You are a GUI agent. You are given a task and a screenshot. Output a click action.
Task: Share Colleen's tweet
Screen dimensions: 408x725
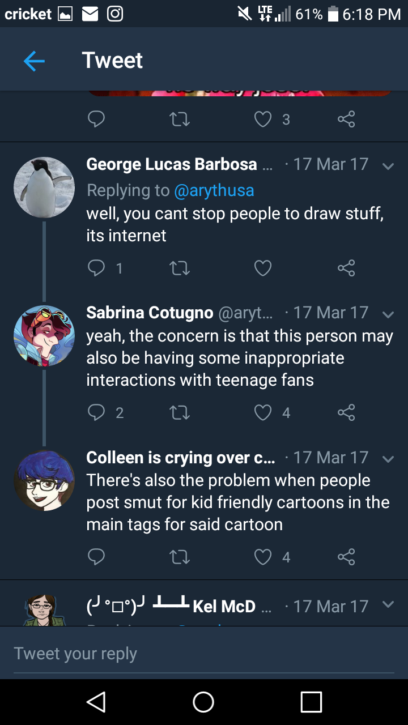[x=346, y=557]
